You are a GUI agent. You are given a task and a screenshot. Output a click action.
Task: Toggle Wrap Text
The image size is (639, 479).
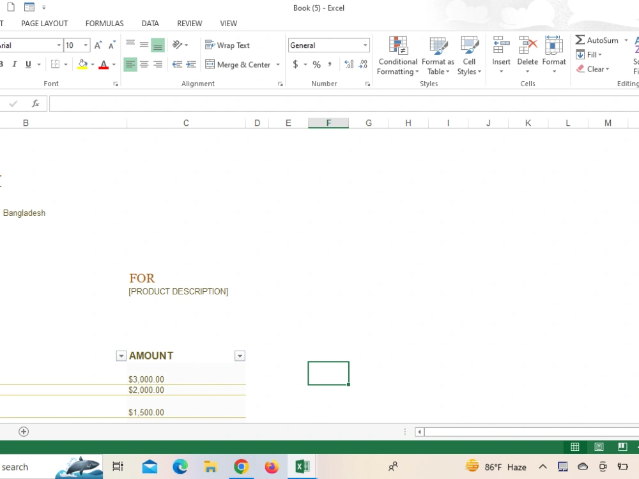point(227,45)
